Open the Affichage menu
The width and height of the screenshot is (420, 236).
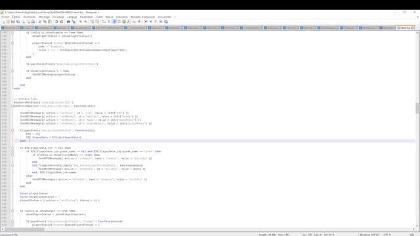[x=44, y=17]
